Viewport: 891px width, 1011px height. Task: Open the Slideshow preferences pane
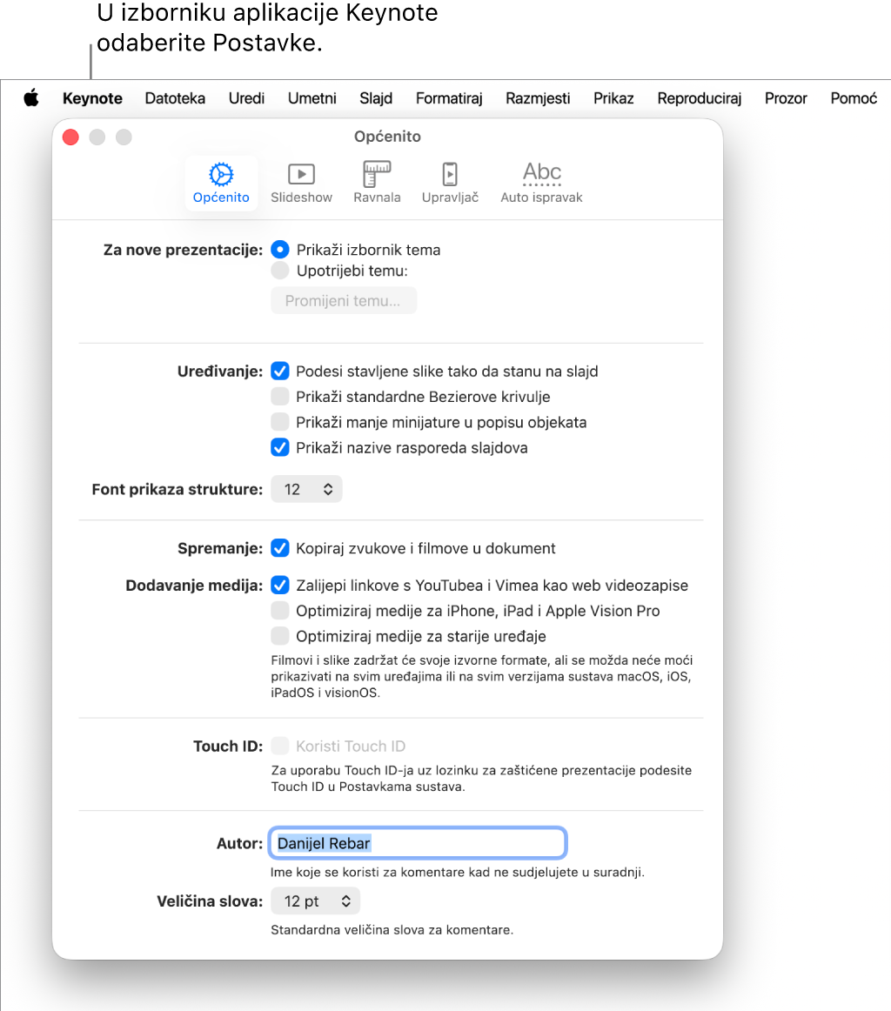[x=301, y=183]
